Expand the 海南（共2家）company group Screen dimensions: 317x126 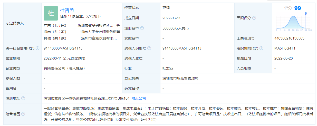pos(55,32)
